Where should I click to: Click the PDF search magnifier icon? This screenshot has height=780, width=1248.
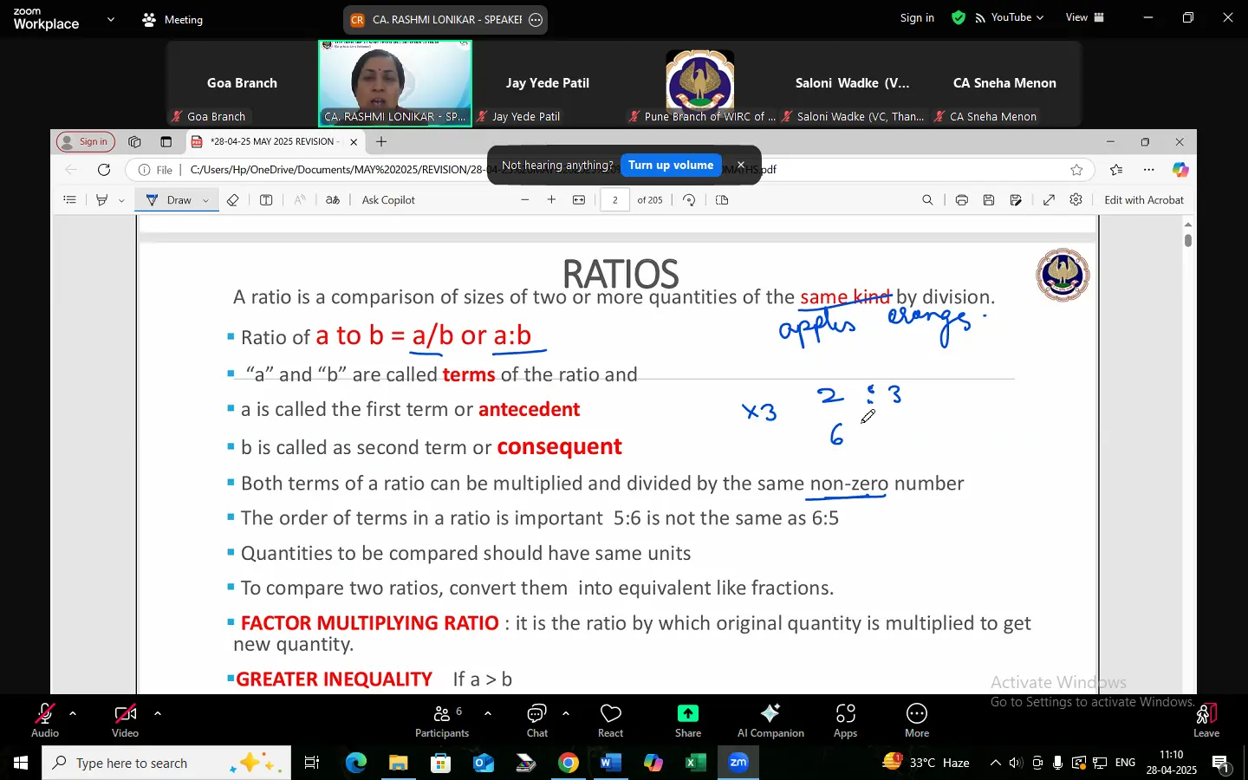(x=927, y=200)
